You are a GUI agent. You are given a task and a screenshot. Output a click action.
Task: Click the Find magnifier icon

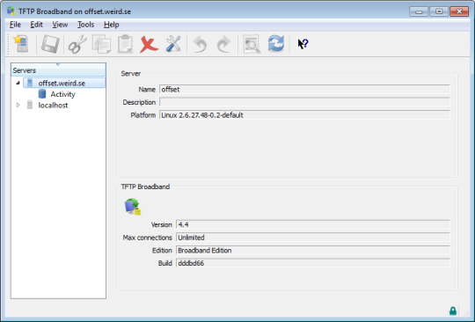pos(252,44)
